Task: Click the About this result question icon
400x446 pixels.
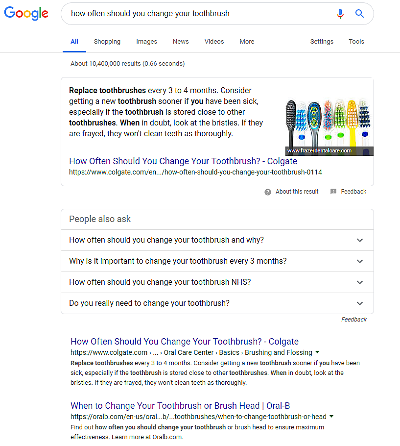Action: point(268,192)
